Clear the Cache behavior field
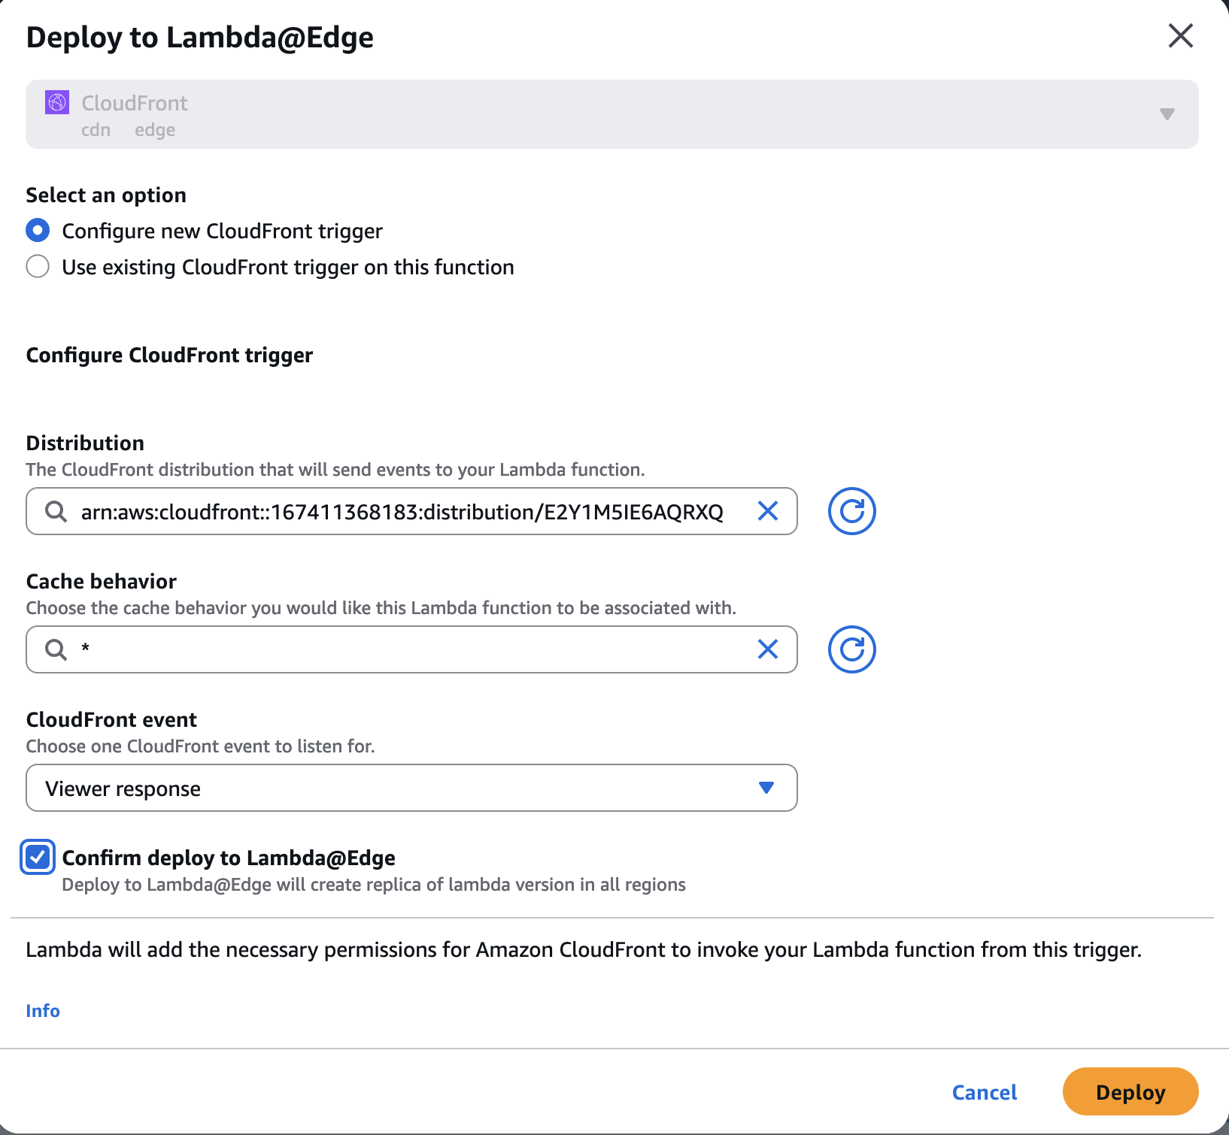This screenshot has width=1229, height=1135. [x=767, y=649]
